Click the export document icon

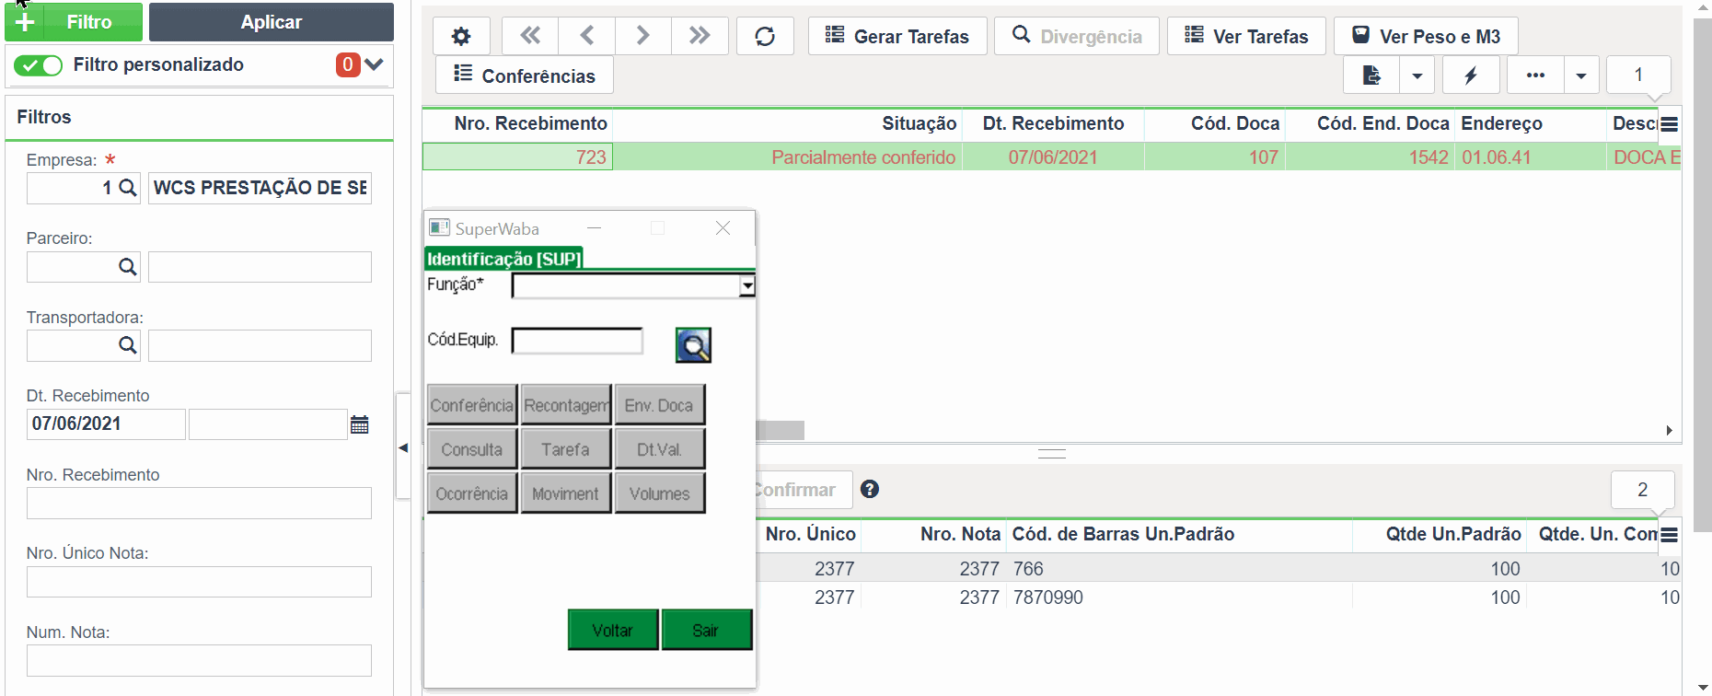(1371, 75)
